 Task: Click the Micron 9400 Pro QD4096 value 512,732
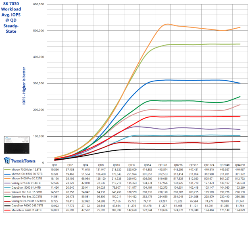pos(240,179)
